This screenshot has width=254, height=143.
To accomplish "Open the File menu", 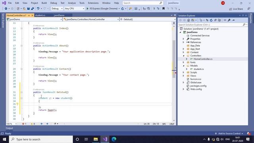I will (x=10, y=3).
